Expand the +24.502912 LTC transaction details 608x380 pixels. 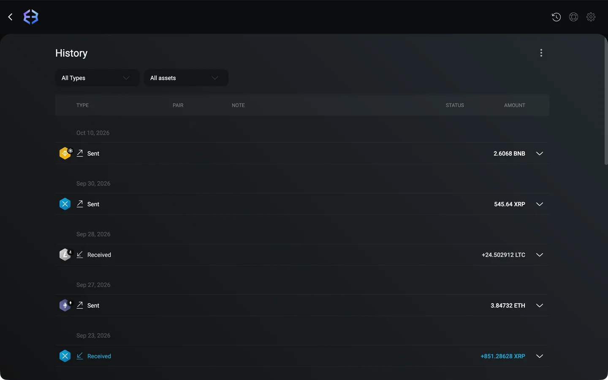click(x=540, y=255)
